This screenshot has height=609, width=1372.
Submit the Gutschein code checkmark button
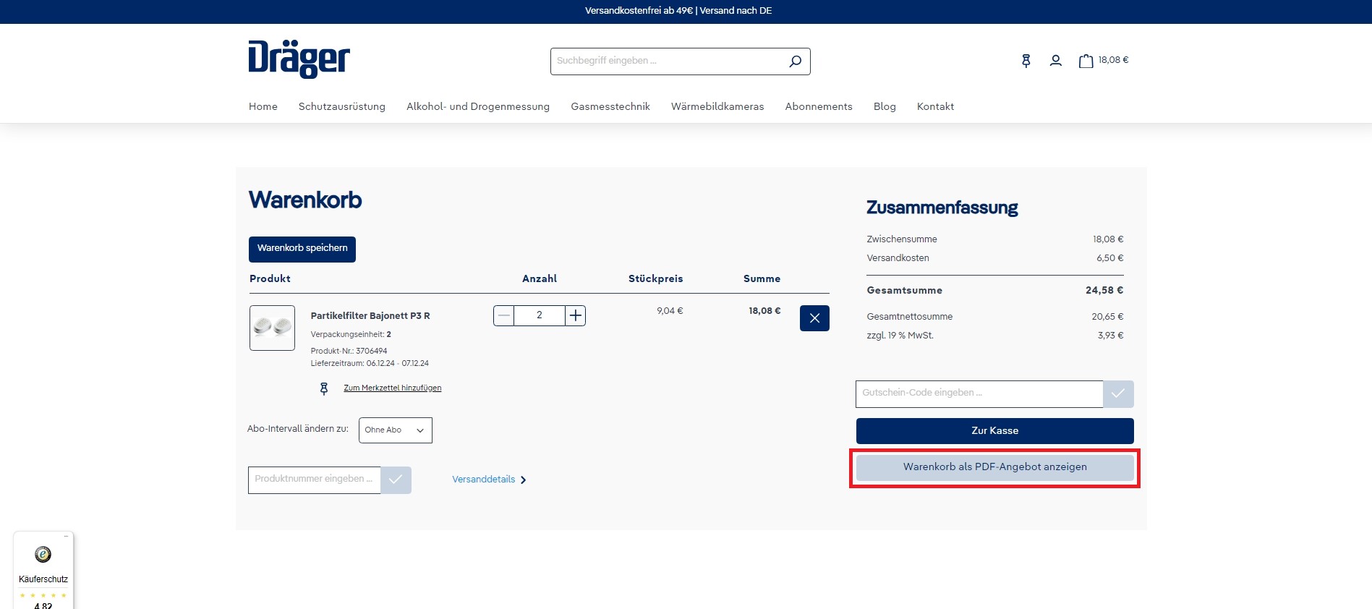point(1118,393)
